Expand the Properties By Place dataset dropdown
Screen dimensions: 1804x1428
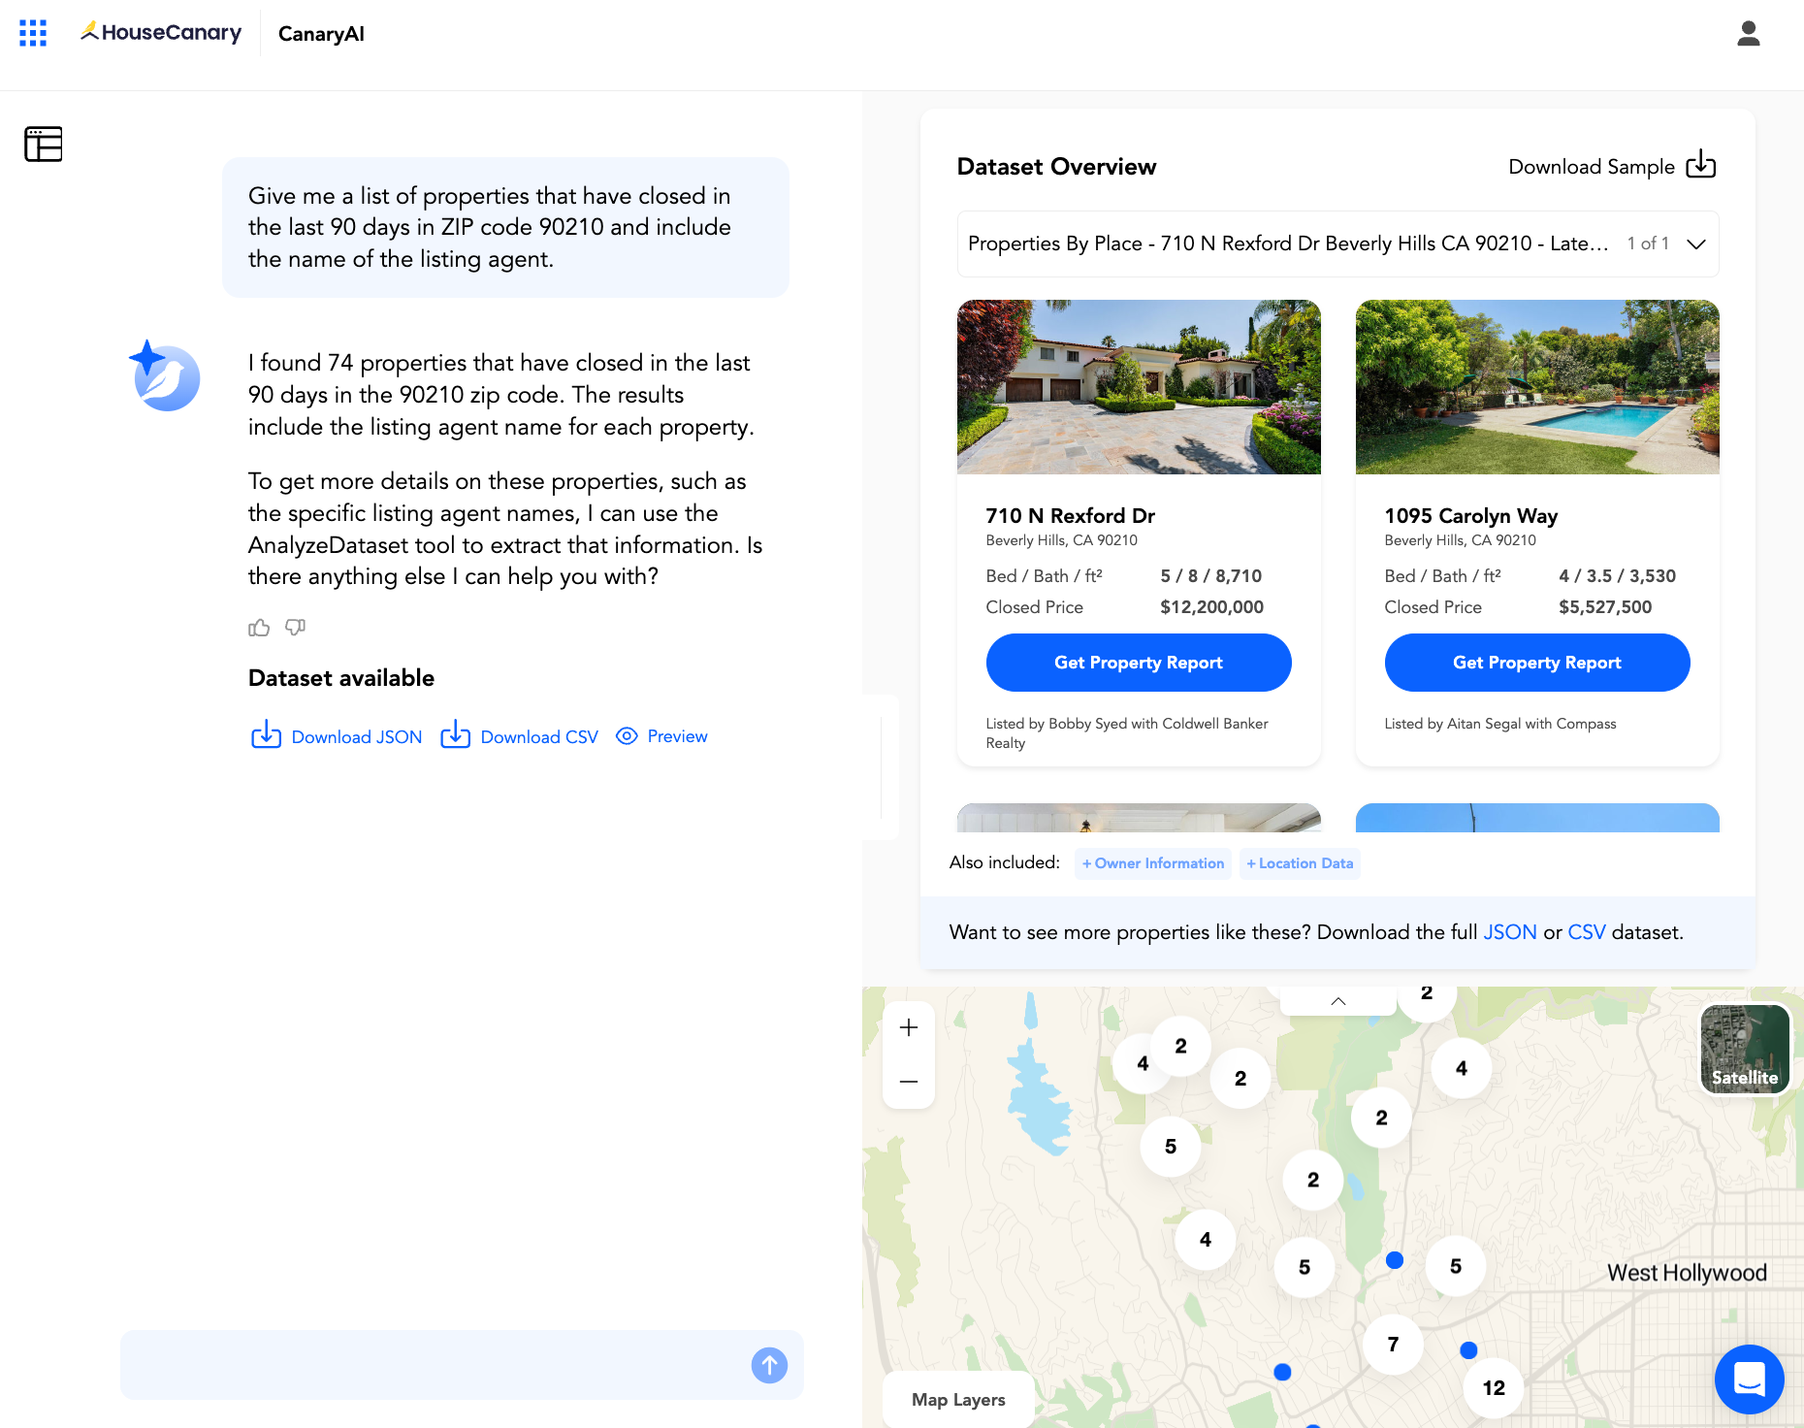[1695, 244]
